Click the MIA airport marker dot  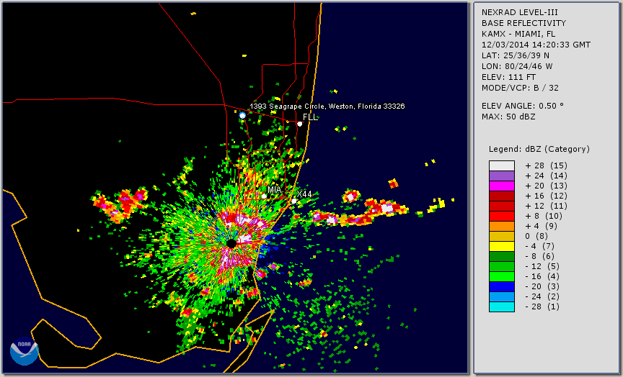tap(264, 196)
